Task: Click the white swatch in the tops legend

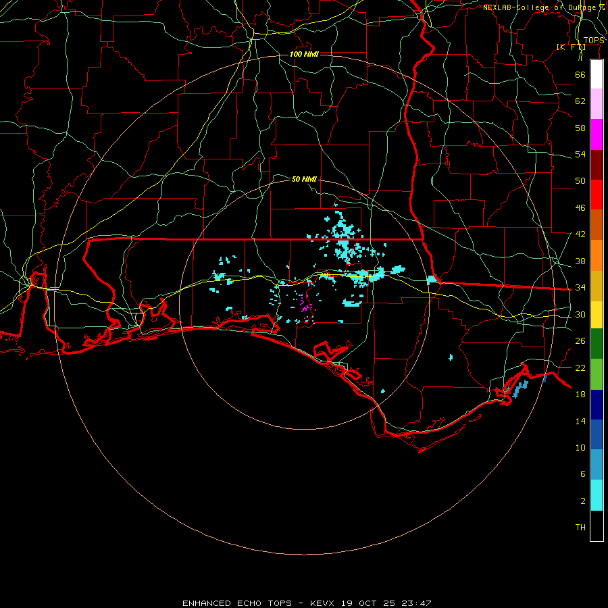Action: pyautogui.click(x=597, y=74)
